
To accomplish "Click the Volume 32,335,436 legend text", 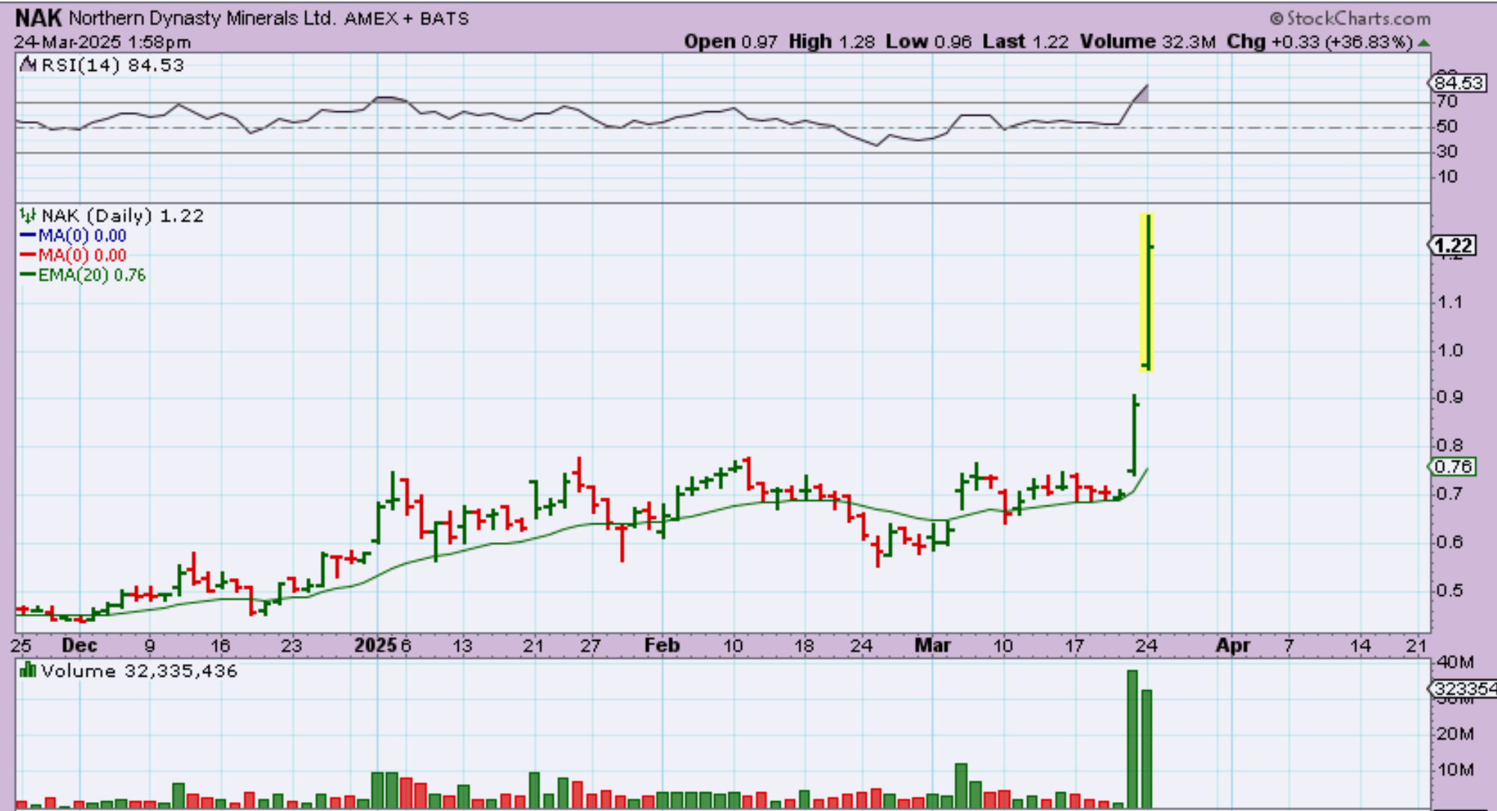I will (139, 671).
